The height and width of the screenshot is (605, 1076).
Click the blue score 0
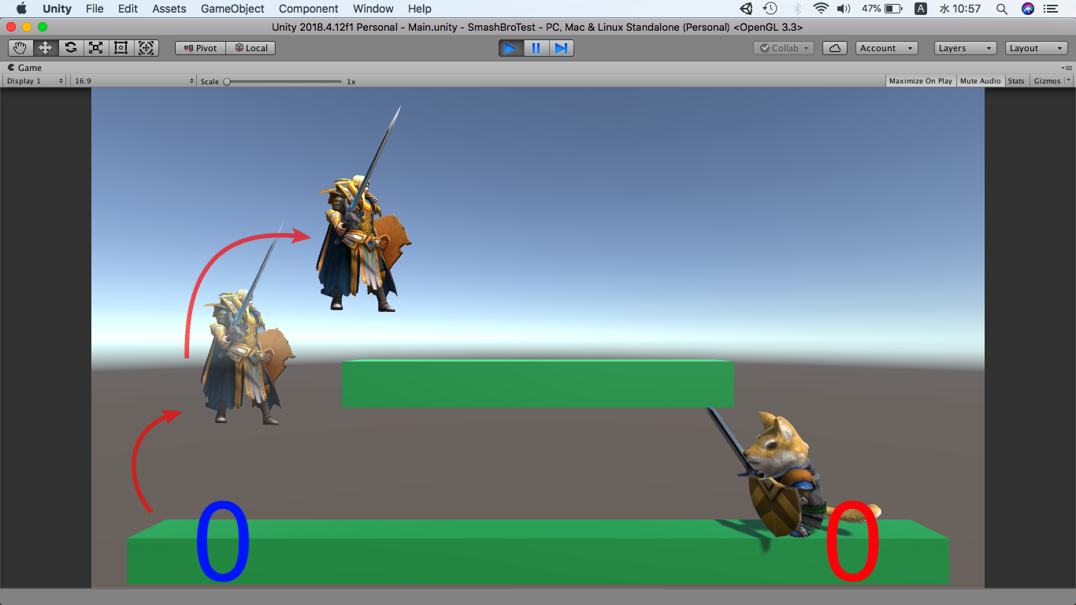[223, 541]
